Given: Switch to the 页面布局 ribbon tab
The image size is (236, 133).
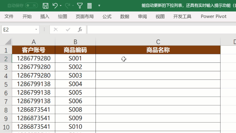Looking at the screenshot, I should pyautogui.click(x=85, y=16).
